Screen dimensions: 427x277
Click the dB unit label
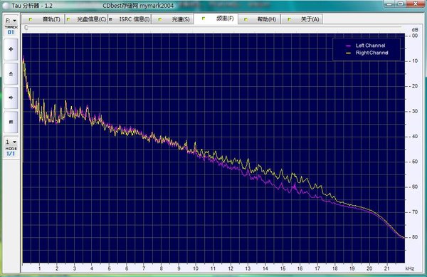coord(415,30)
